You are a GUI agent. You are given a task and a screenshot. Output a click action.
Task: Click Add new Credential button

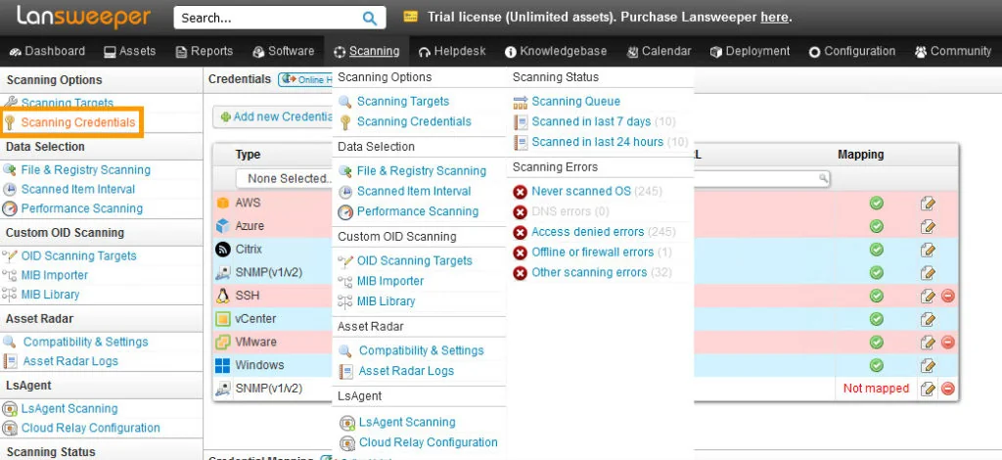(276, 116)
